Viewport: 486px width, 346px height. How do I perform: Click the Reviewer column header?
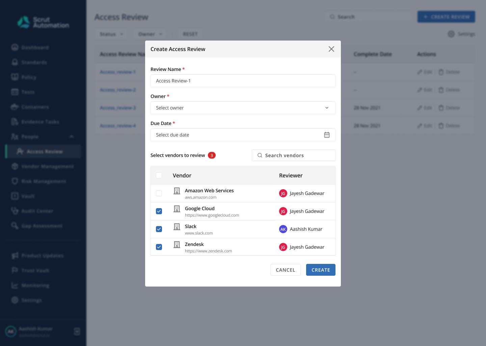tap(291, 175)
